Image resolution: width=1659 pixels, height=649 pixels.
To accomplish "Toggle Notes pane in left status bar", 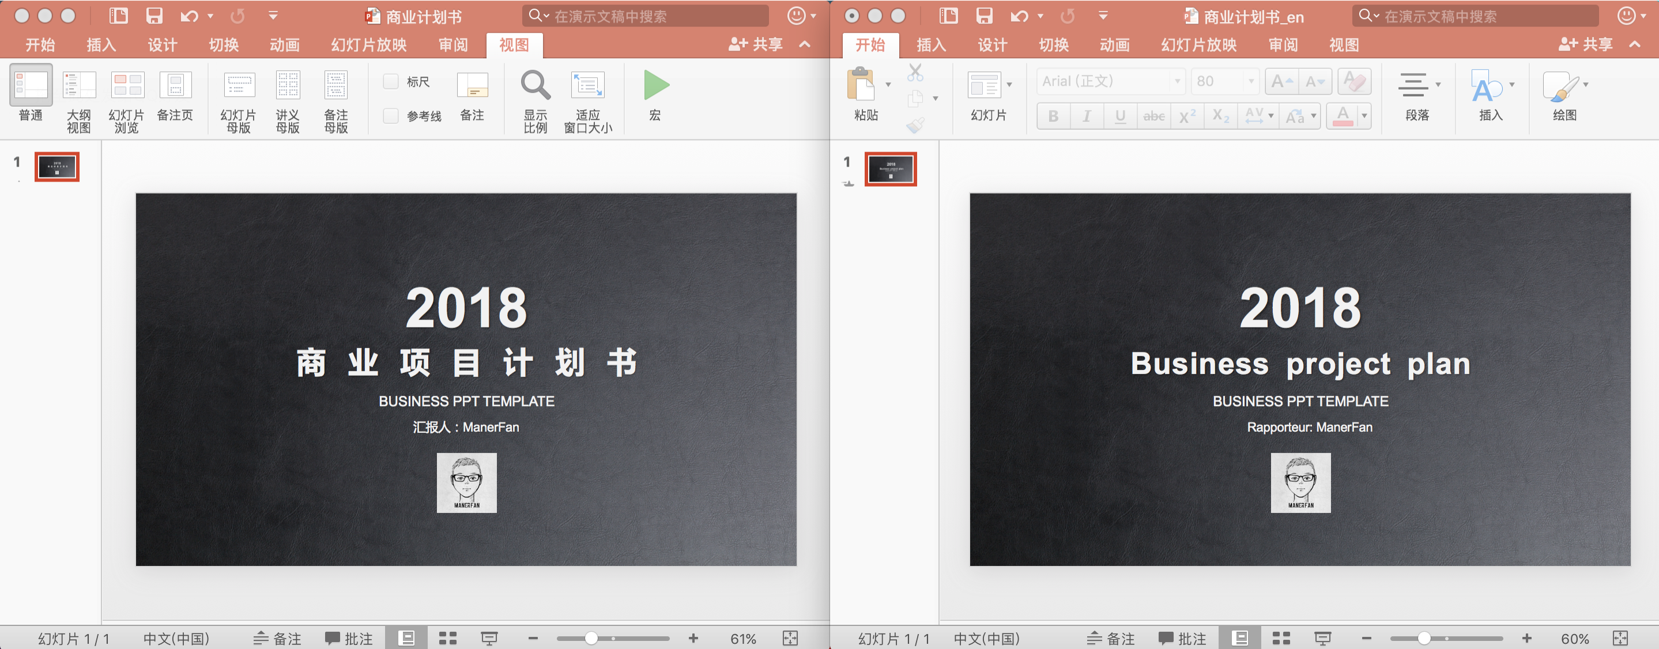I will (x=278, y=638).
